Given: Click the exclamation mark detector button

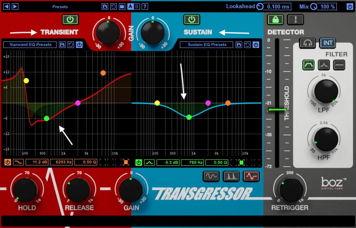Looking at the screenshot, I should tap(295, 20).
